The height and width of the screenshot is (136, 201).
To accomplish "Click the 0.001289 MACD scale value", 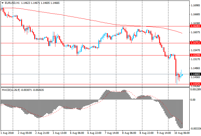I will point(196,89).
